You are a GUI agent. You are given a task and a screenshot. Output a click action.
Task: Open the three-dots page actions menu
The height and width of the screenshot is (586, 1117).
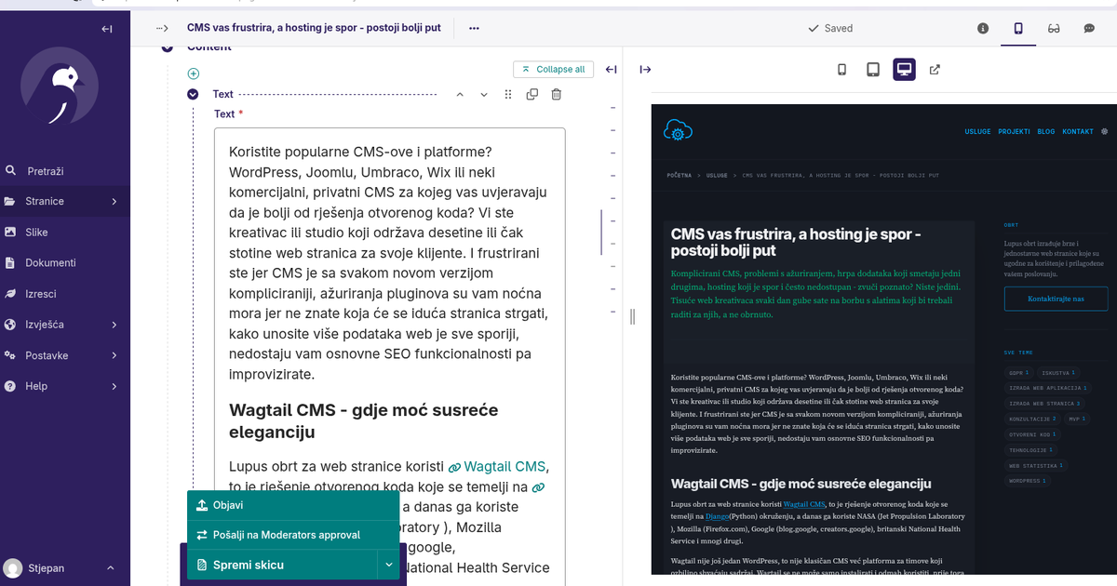tap(474, 28)
